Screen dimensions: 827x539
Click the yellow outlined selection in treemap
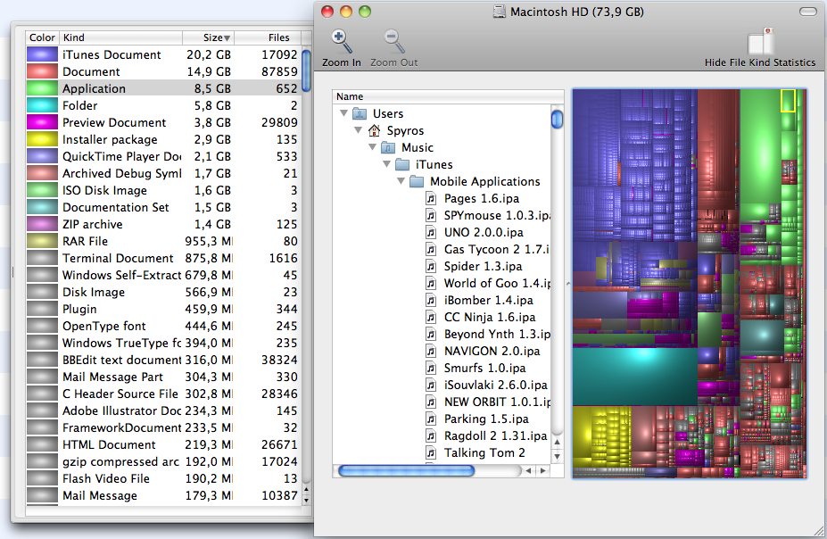pos(788,100)
